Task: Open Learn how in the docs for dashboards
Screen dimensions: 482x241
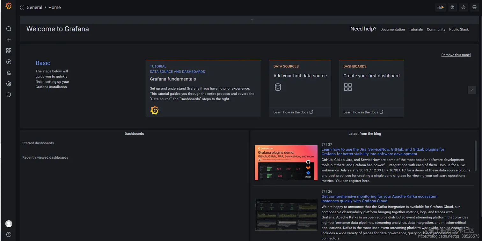Action: click(x=363, y=112)
